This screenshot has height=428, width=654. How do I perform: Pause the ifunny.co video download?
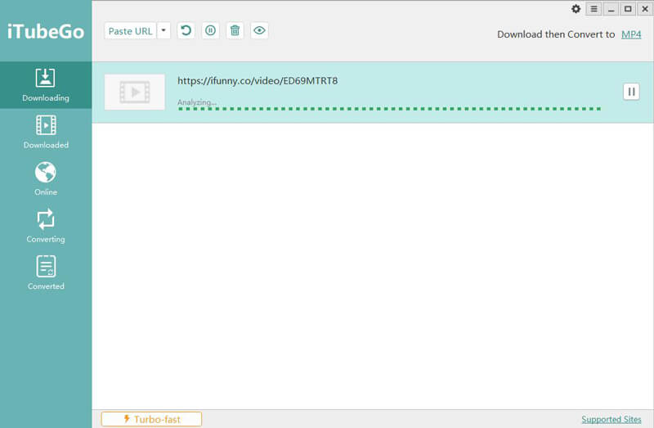pos(631,92)
